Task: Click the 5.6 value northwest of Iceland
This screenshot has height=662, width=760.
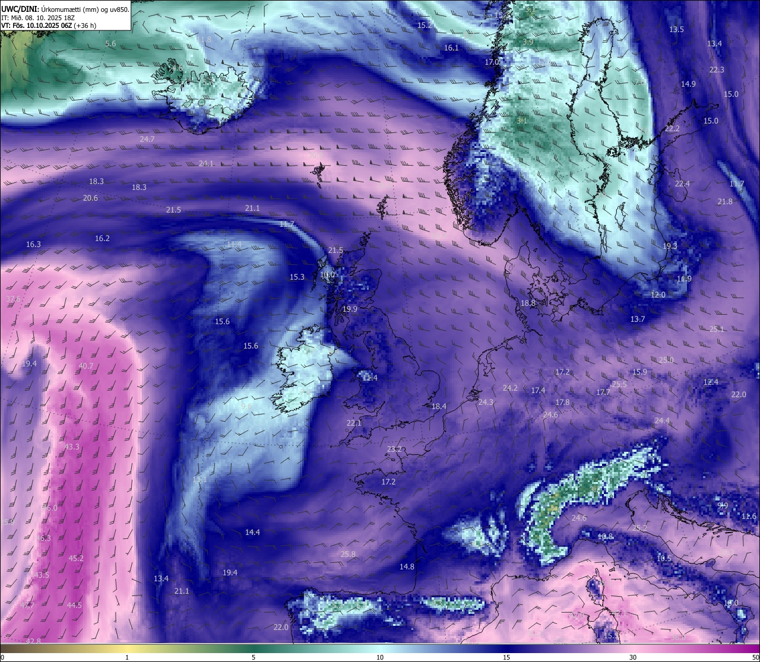Action: [110, 44]
